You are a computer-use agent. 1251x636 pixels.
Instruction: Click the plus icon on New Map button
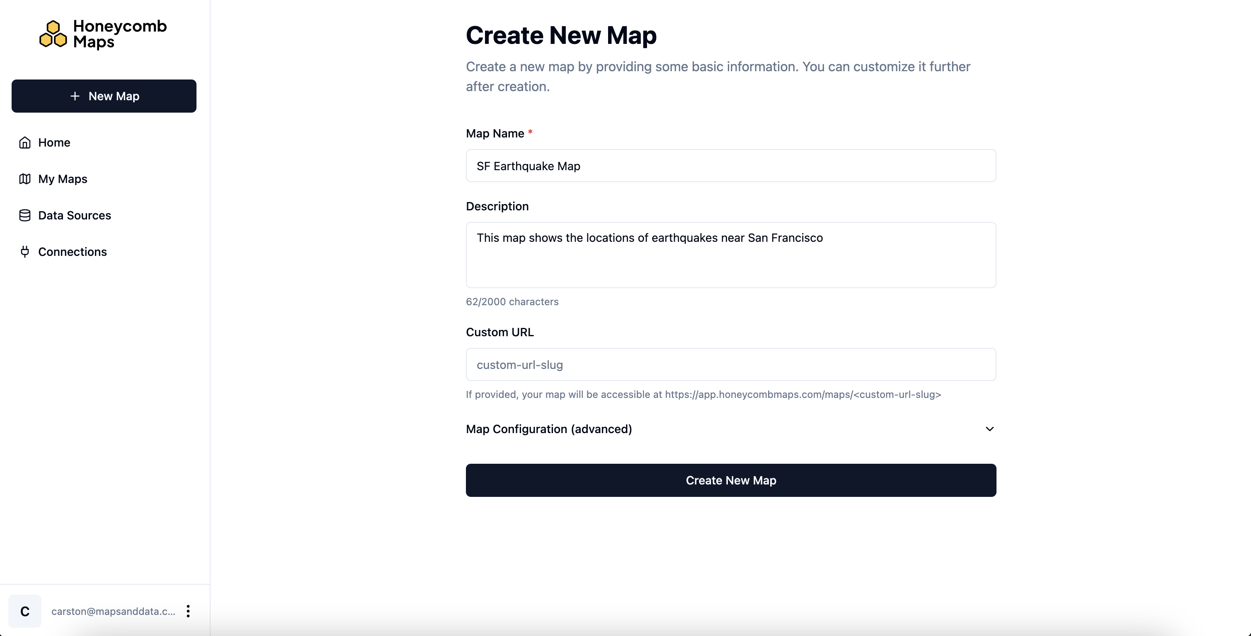[x=75, y=96]
